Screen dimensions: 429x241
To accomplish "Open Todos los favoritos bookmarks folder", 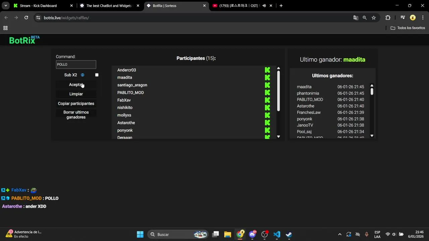I will pyautogui.click(x=408, y=28).
